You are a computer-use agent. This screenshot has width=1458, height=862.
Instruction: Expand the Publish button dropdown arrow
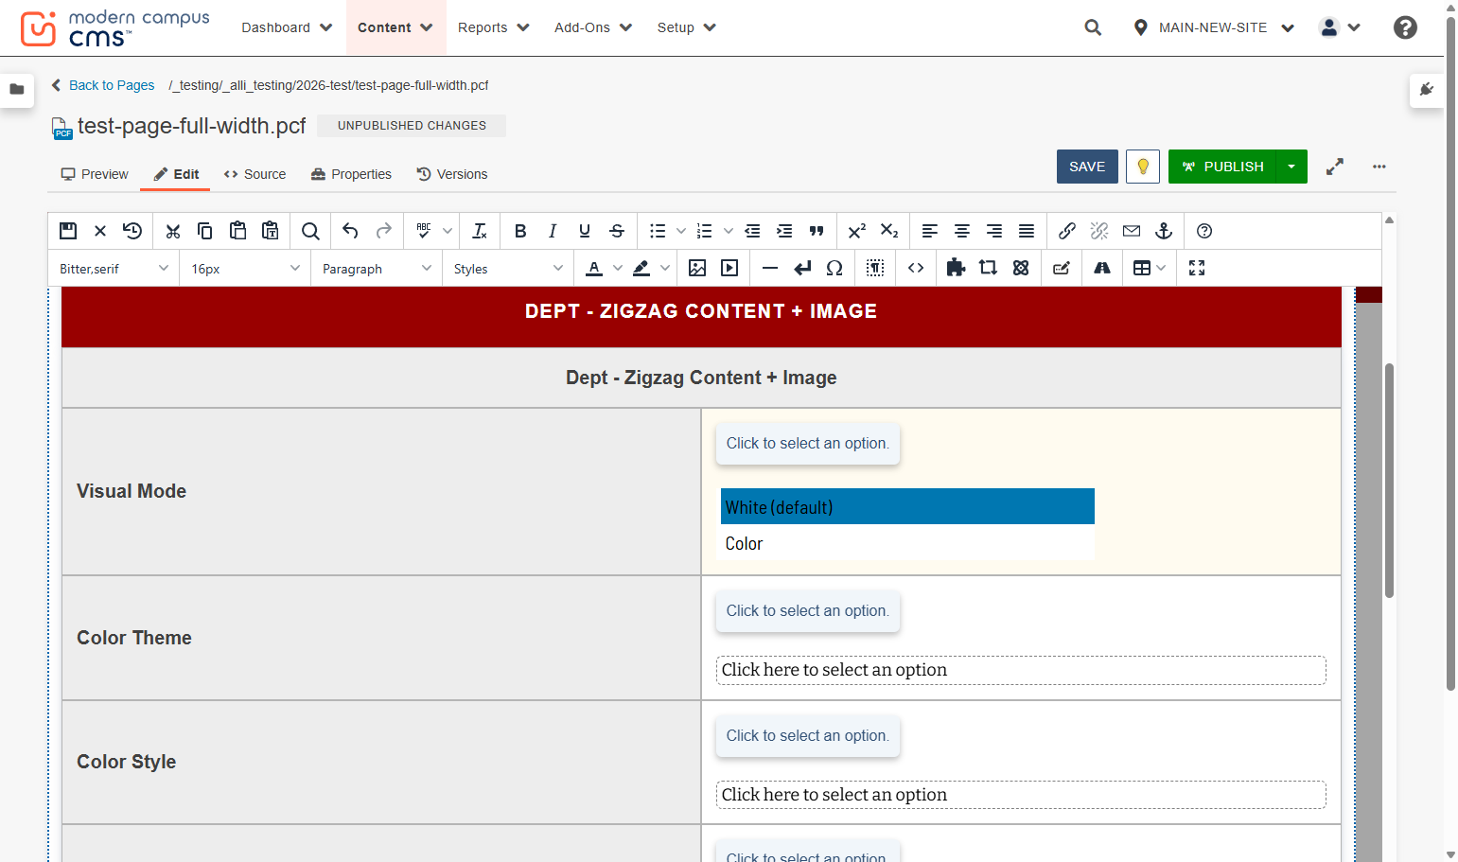(1291, 167)
